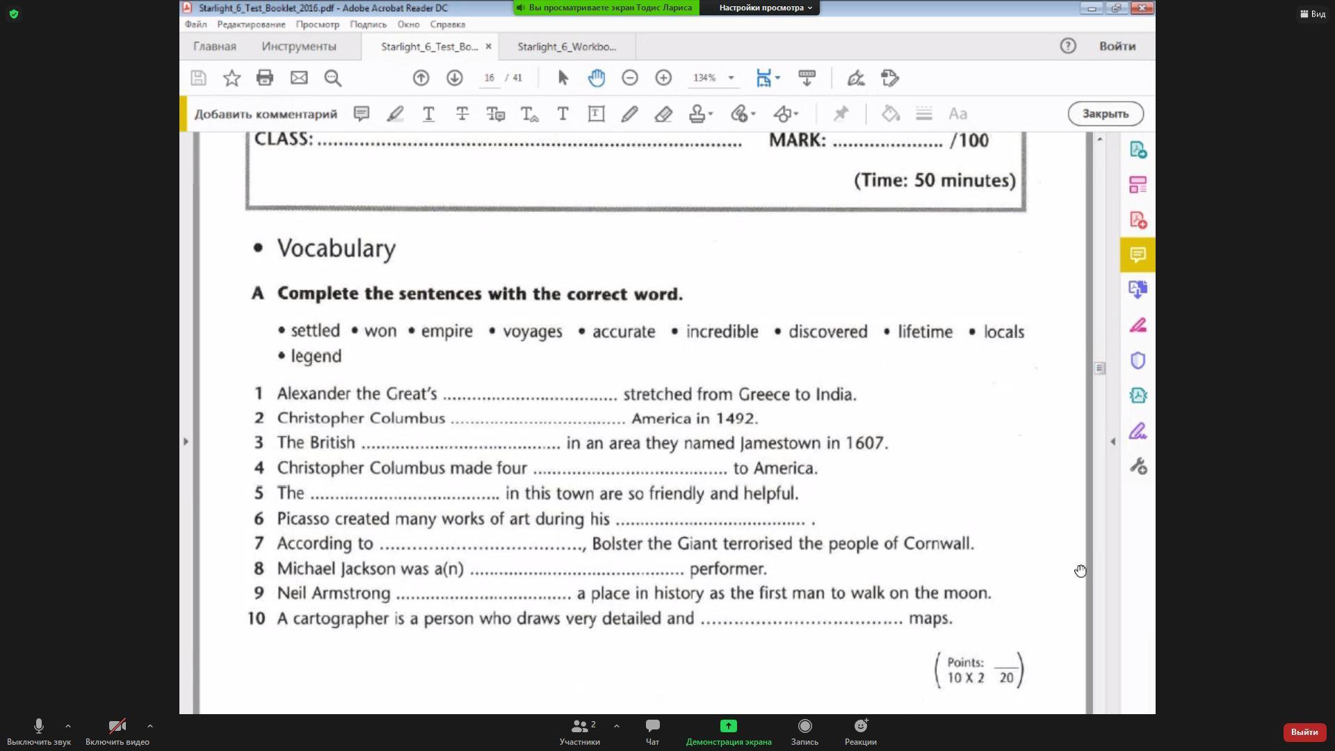
Task: Toggle the Comment tool in the right sidebar
Action: click(x=1138, y=255)
